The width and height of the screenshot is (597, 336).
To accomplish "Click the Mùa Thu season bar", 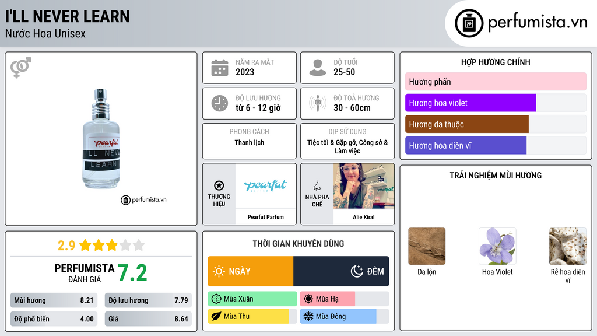I will (252, 317).
